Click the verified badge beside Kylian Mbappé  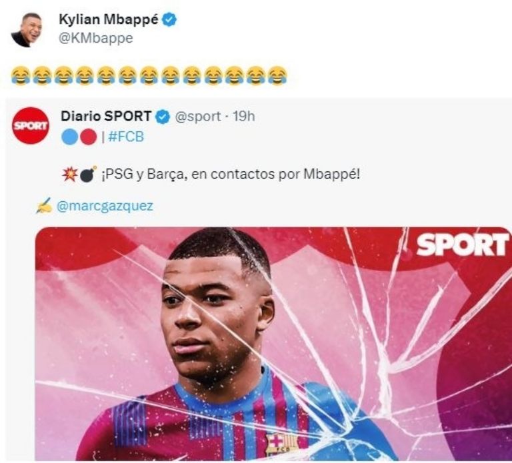(x=170, y=19)
